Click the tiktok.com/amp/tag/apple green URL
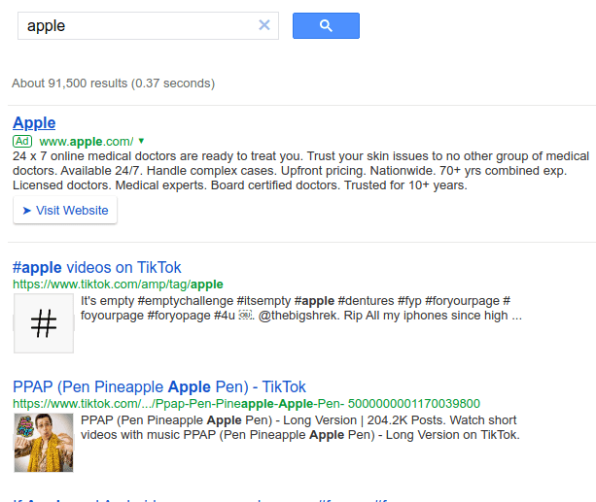Image resolution: width=596 pixels, height=502 pixels. (118, 284)
